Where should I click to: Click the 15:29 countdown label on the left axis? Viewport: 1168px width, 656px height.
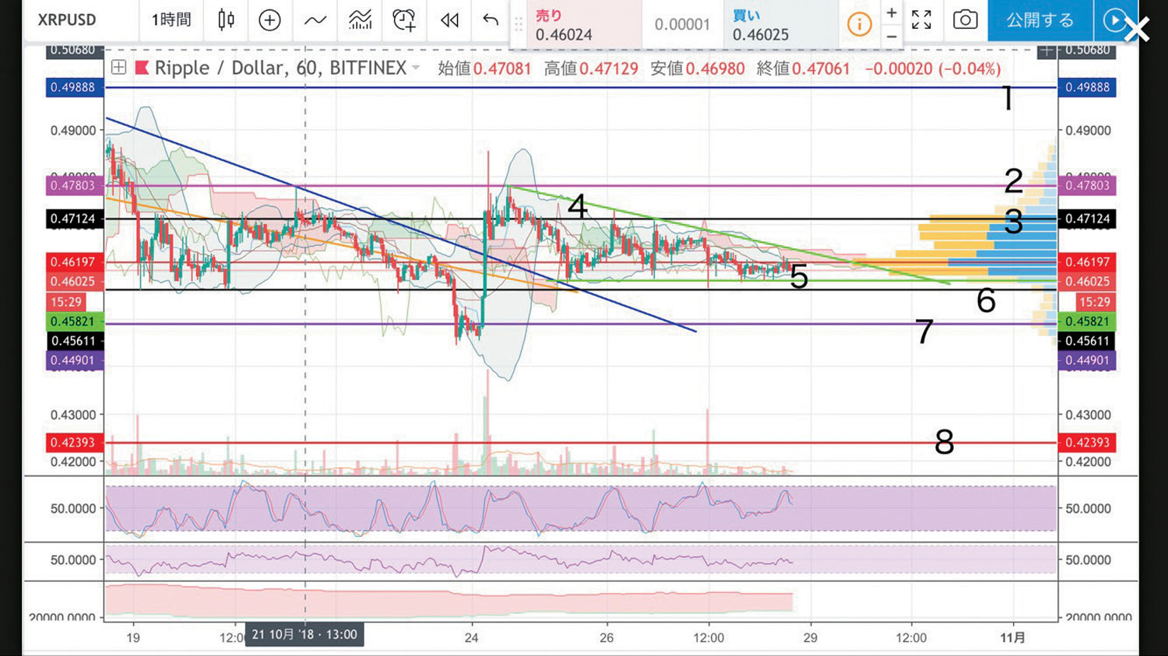[x=66, y=302]
